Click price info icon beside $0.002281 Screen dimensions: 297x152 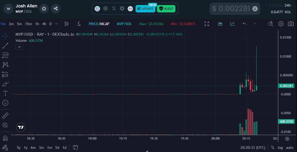click(x=255, y=8)
